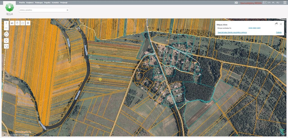Click the share/export map icon

pos(23,23)
